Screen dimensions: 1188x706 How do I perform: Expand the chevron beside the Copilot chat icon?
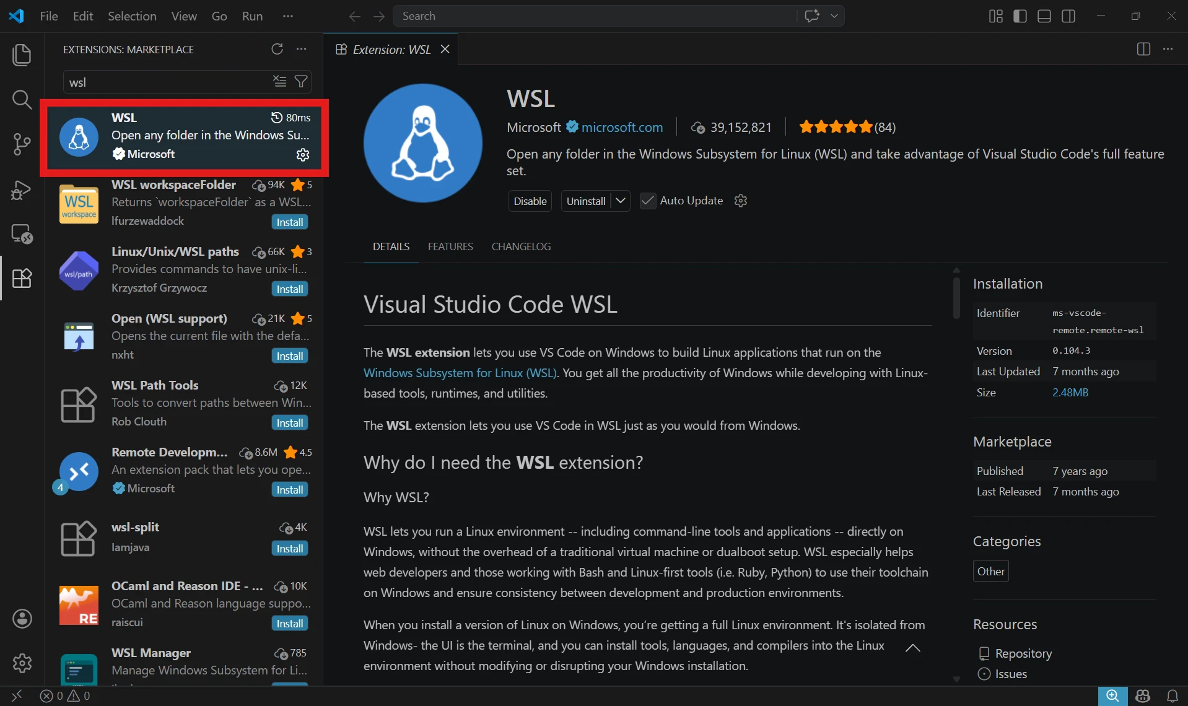pyautogui.click(x=834, y=16)
